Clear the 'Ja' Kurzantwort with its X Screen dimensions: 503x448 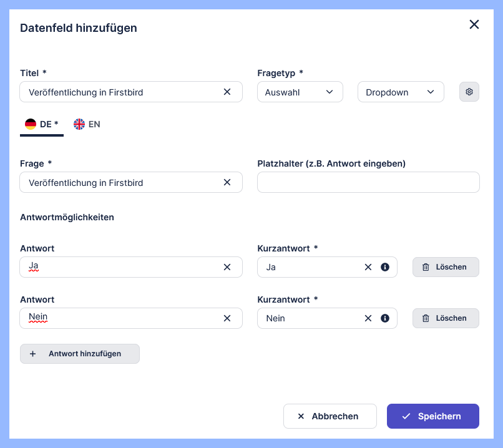(x=368, y=267)
